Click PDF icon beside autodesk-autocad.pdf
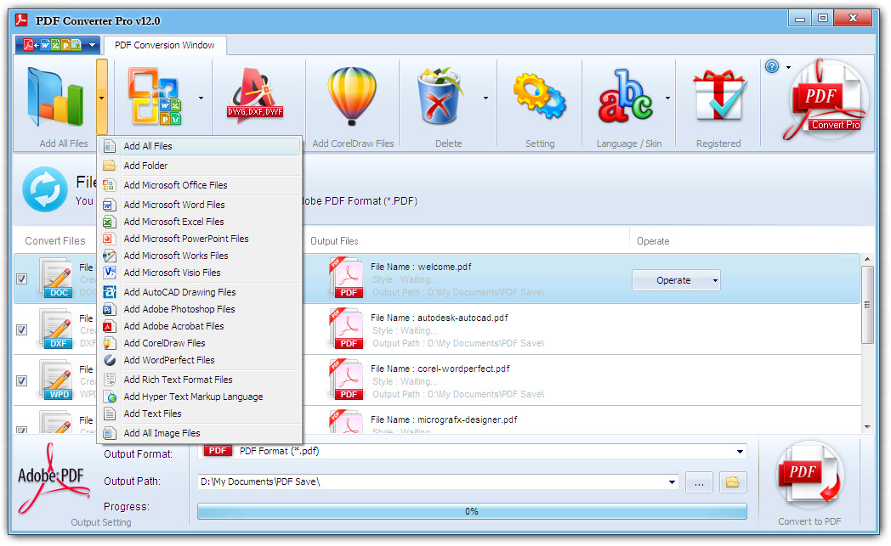891x546 pixels. (x=346, y=329)
